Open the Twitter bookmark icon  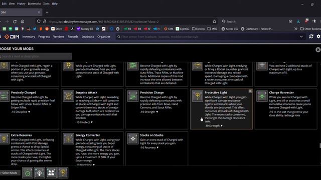click(x=35, y=29)
